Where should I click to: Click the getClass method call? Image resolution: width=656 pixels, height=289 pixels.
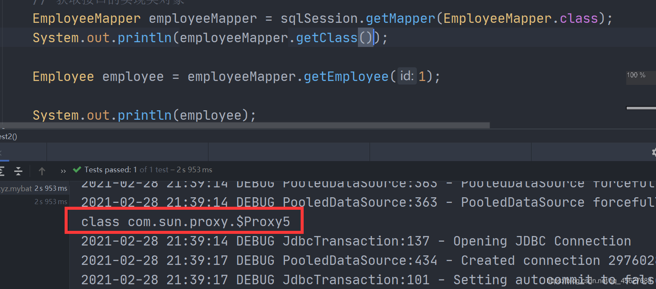click(x=327, y=38)
